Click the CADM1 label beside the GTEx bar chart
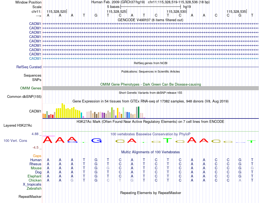 click(35, 111)
